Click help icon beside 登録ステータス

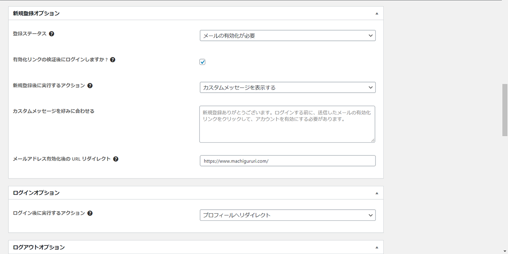(52, 34)
